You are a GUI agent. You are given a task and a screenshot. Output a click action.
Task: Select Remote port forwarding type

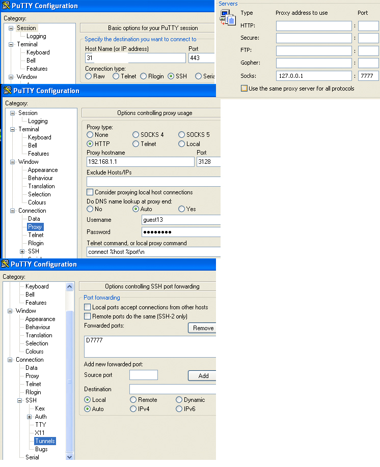[x=133, y=400]
